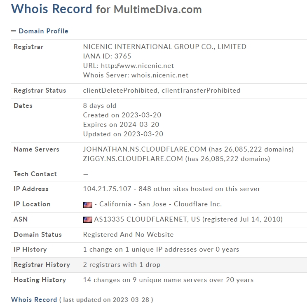The image size is (307, 306).
Task: Click the Name Servers row label
Action: tap(36, 149)
